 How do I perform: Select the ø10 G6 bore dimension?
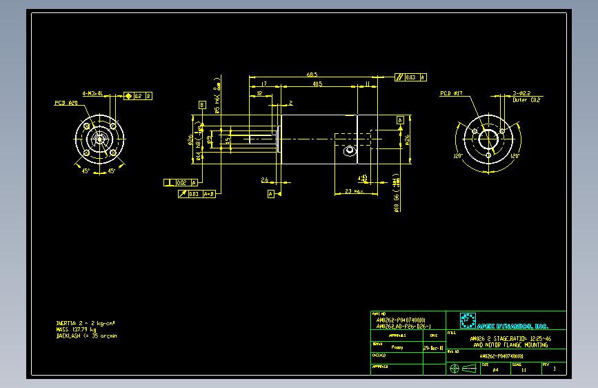point(396,193)
